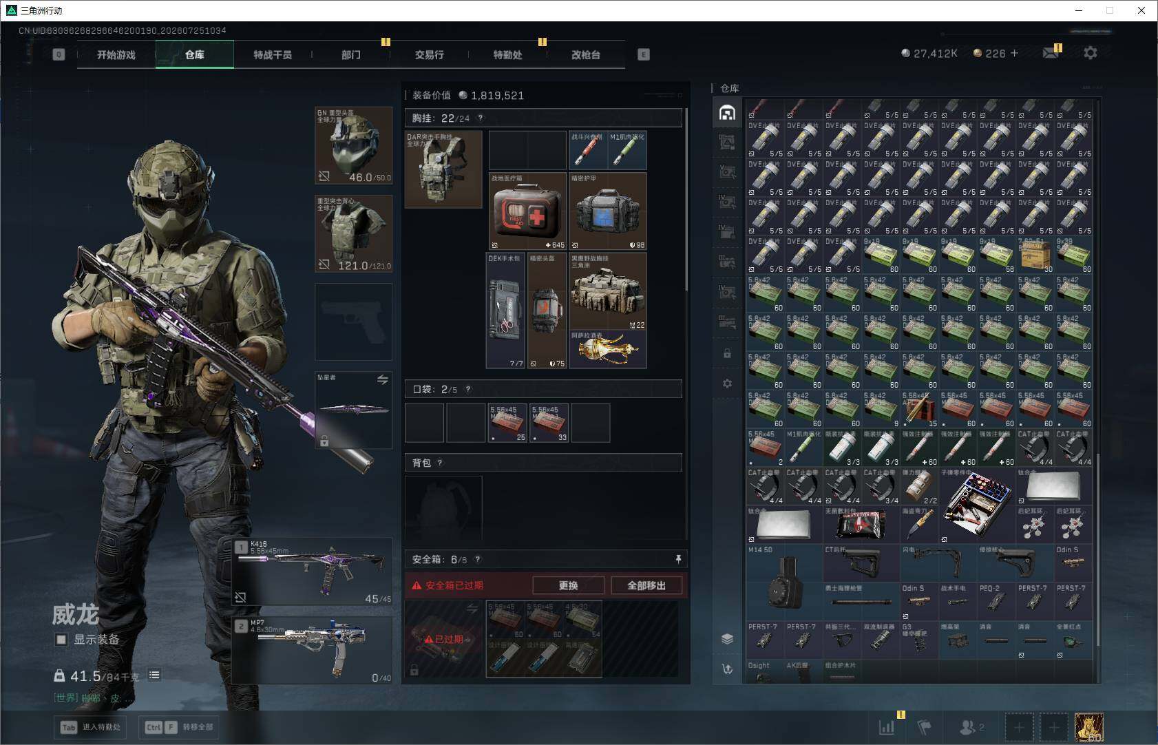Open warehouse sidebar gear settings
The height and width of the screenshot is (745, 1158).
tap(727, 384)
